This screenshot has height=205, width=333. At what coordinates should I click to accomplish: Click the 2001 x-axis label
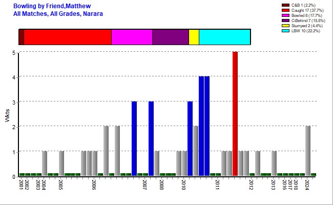coord(21,184)
